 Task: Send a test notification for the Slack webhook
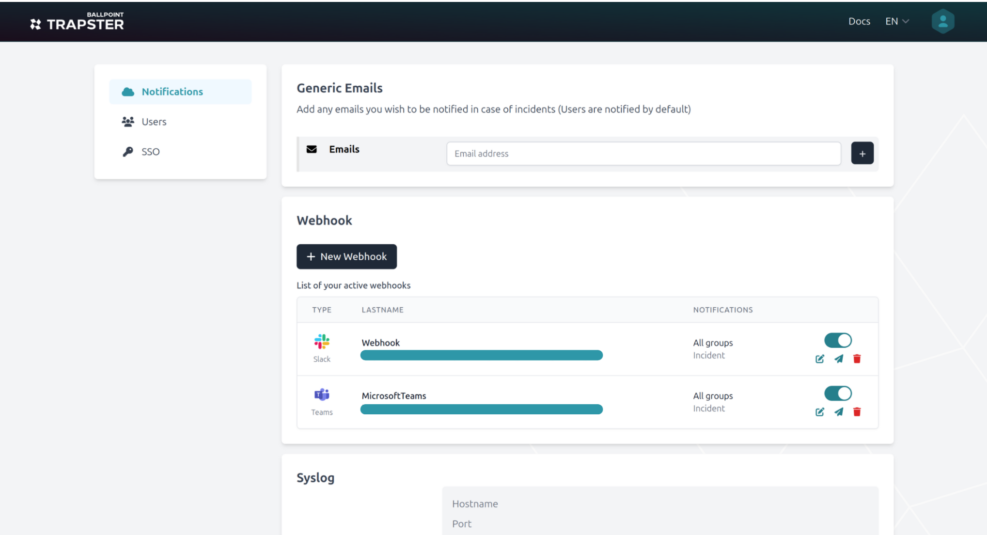pos(839,359)
